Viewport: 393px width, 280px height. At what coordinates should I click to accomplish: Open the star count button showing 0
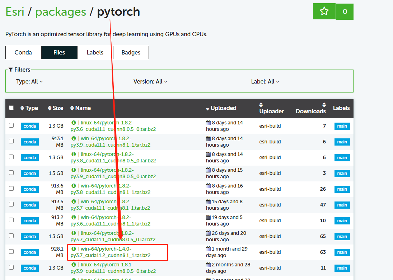[345, 11]
